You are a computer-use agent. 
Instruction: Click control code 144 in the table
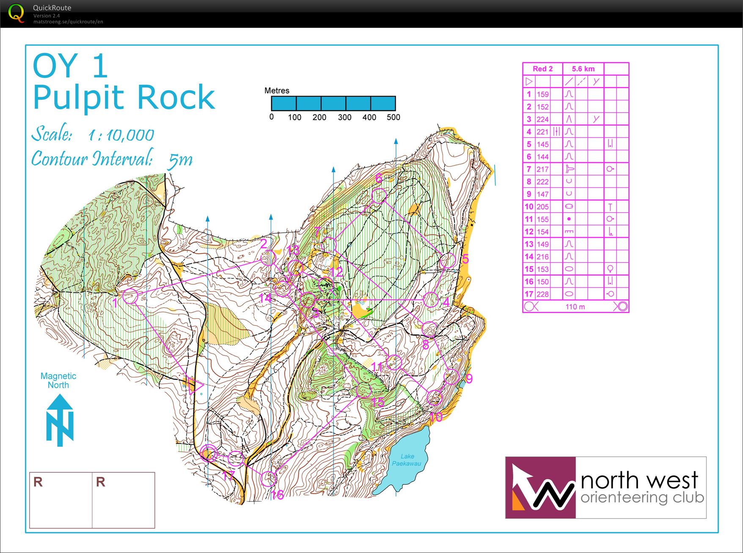tap(543, 157)
